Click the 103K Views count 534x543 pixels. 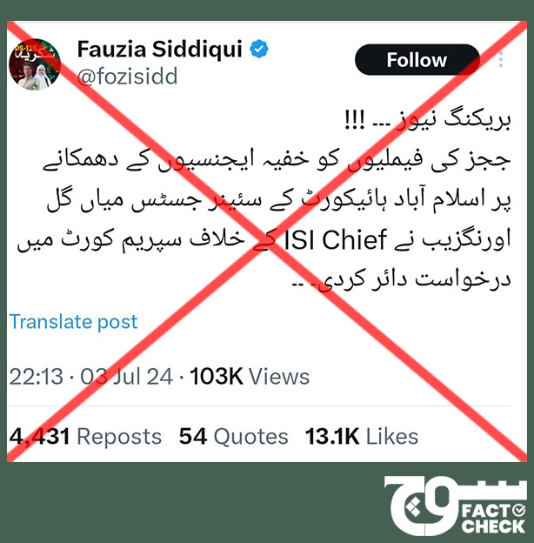(x=250, y=377)
